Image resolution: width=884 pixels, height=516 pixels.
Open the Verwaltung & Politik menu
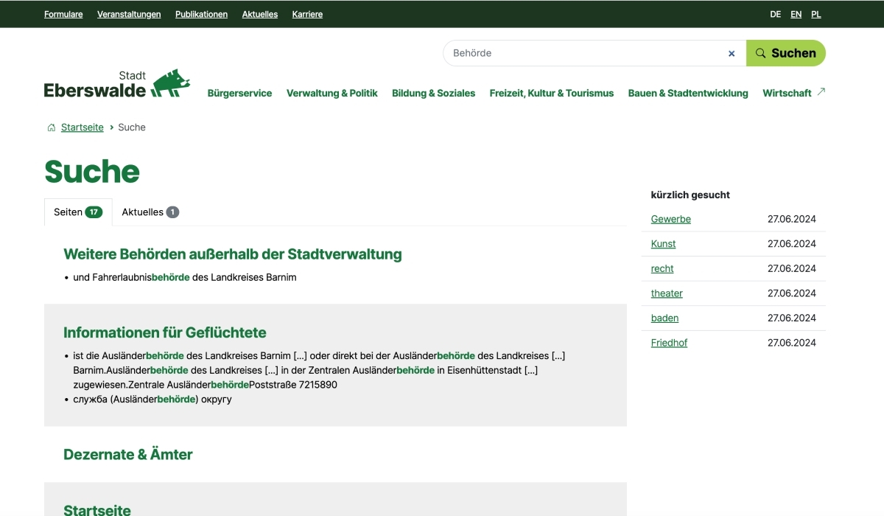[331, 93]
